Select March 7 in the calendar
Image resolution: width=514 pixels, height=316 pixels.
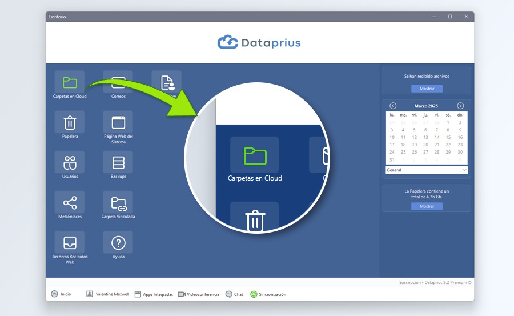(437, 130)
